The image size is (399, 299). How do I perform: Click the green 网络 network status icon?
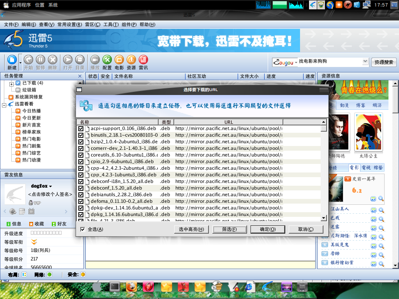pyautogui.click(x=49, y=274)
